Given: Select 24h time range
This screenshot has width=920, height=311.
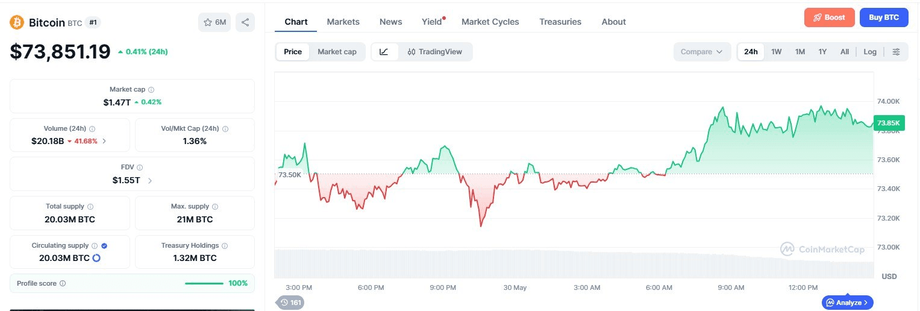Looking at the screenshot, I should click(x=751, y=52).
